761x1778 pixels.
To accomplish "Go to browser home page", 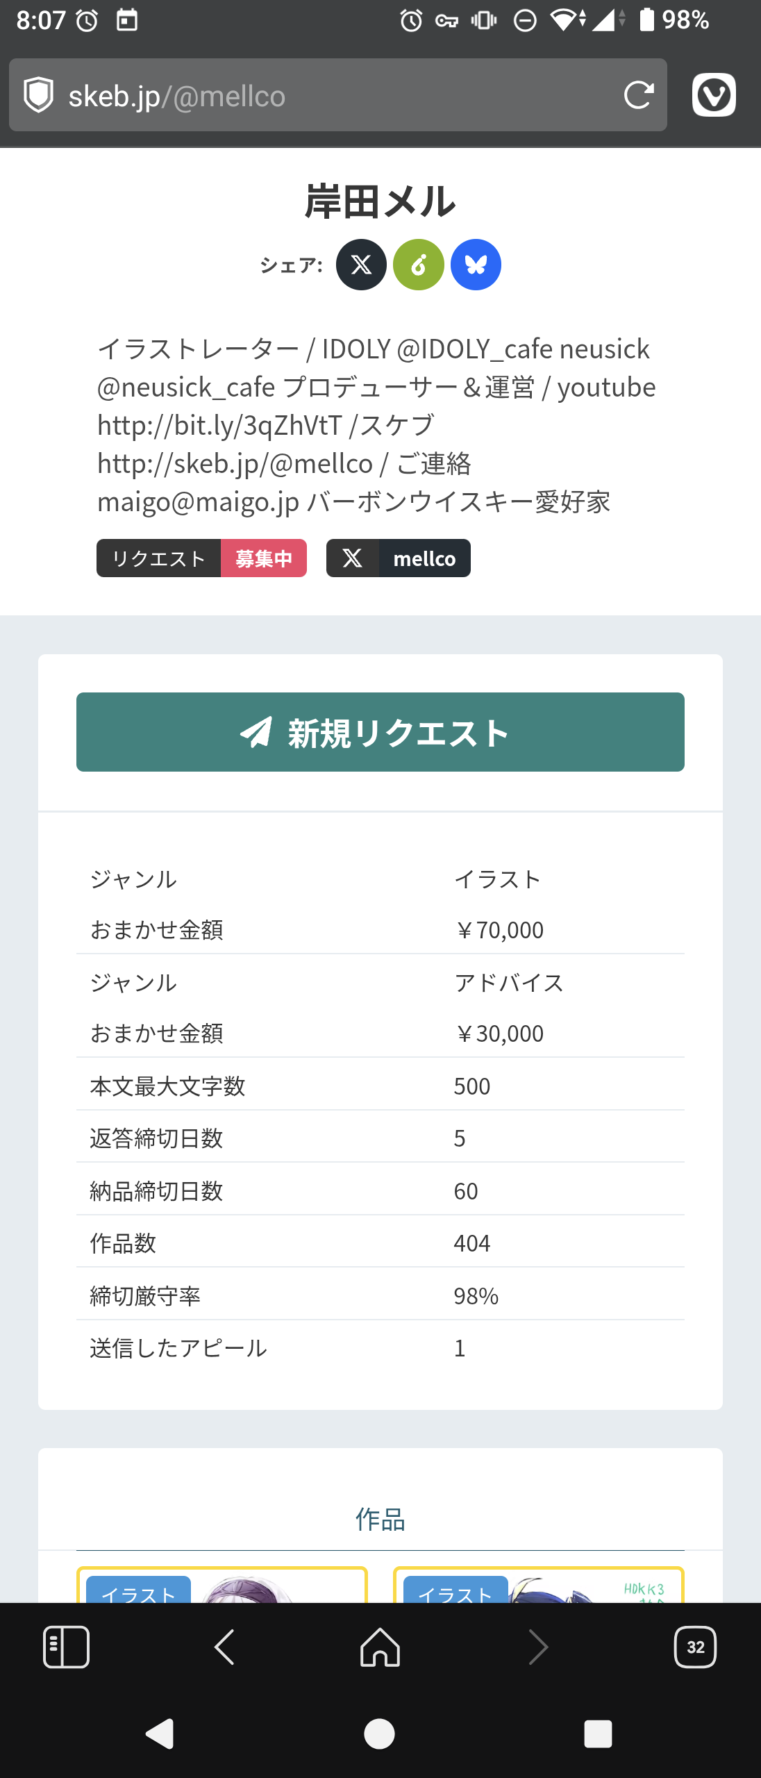I will pyautogui.click(x=380, y=1647).
